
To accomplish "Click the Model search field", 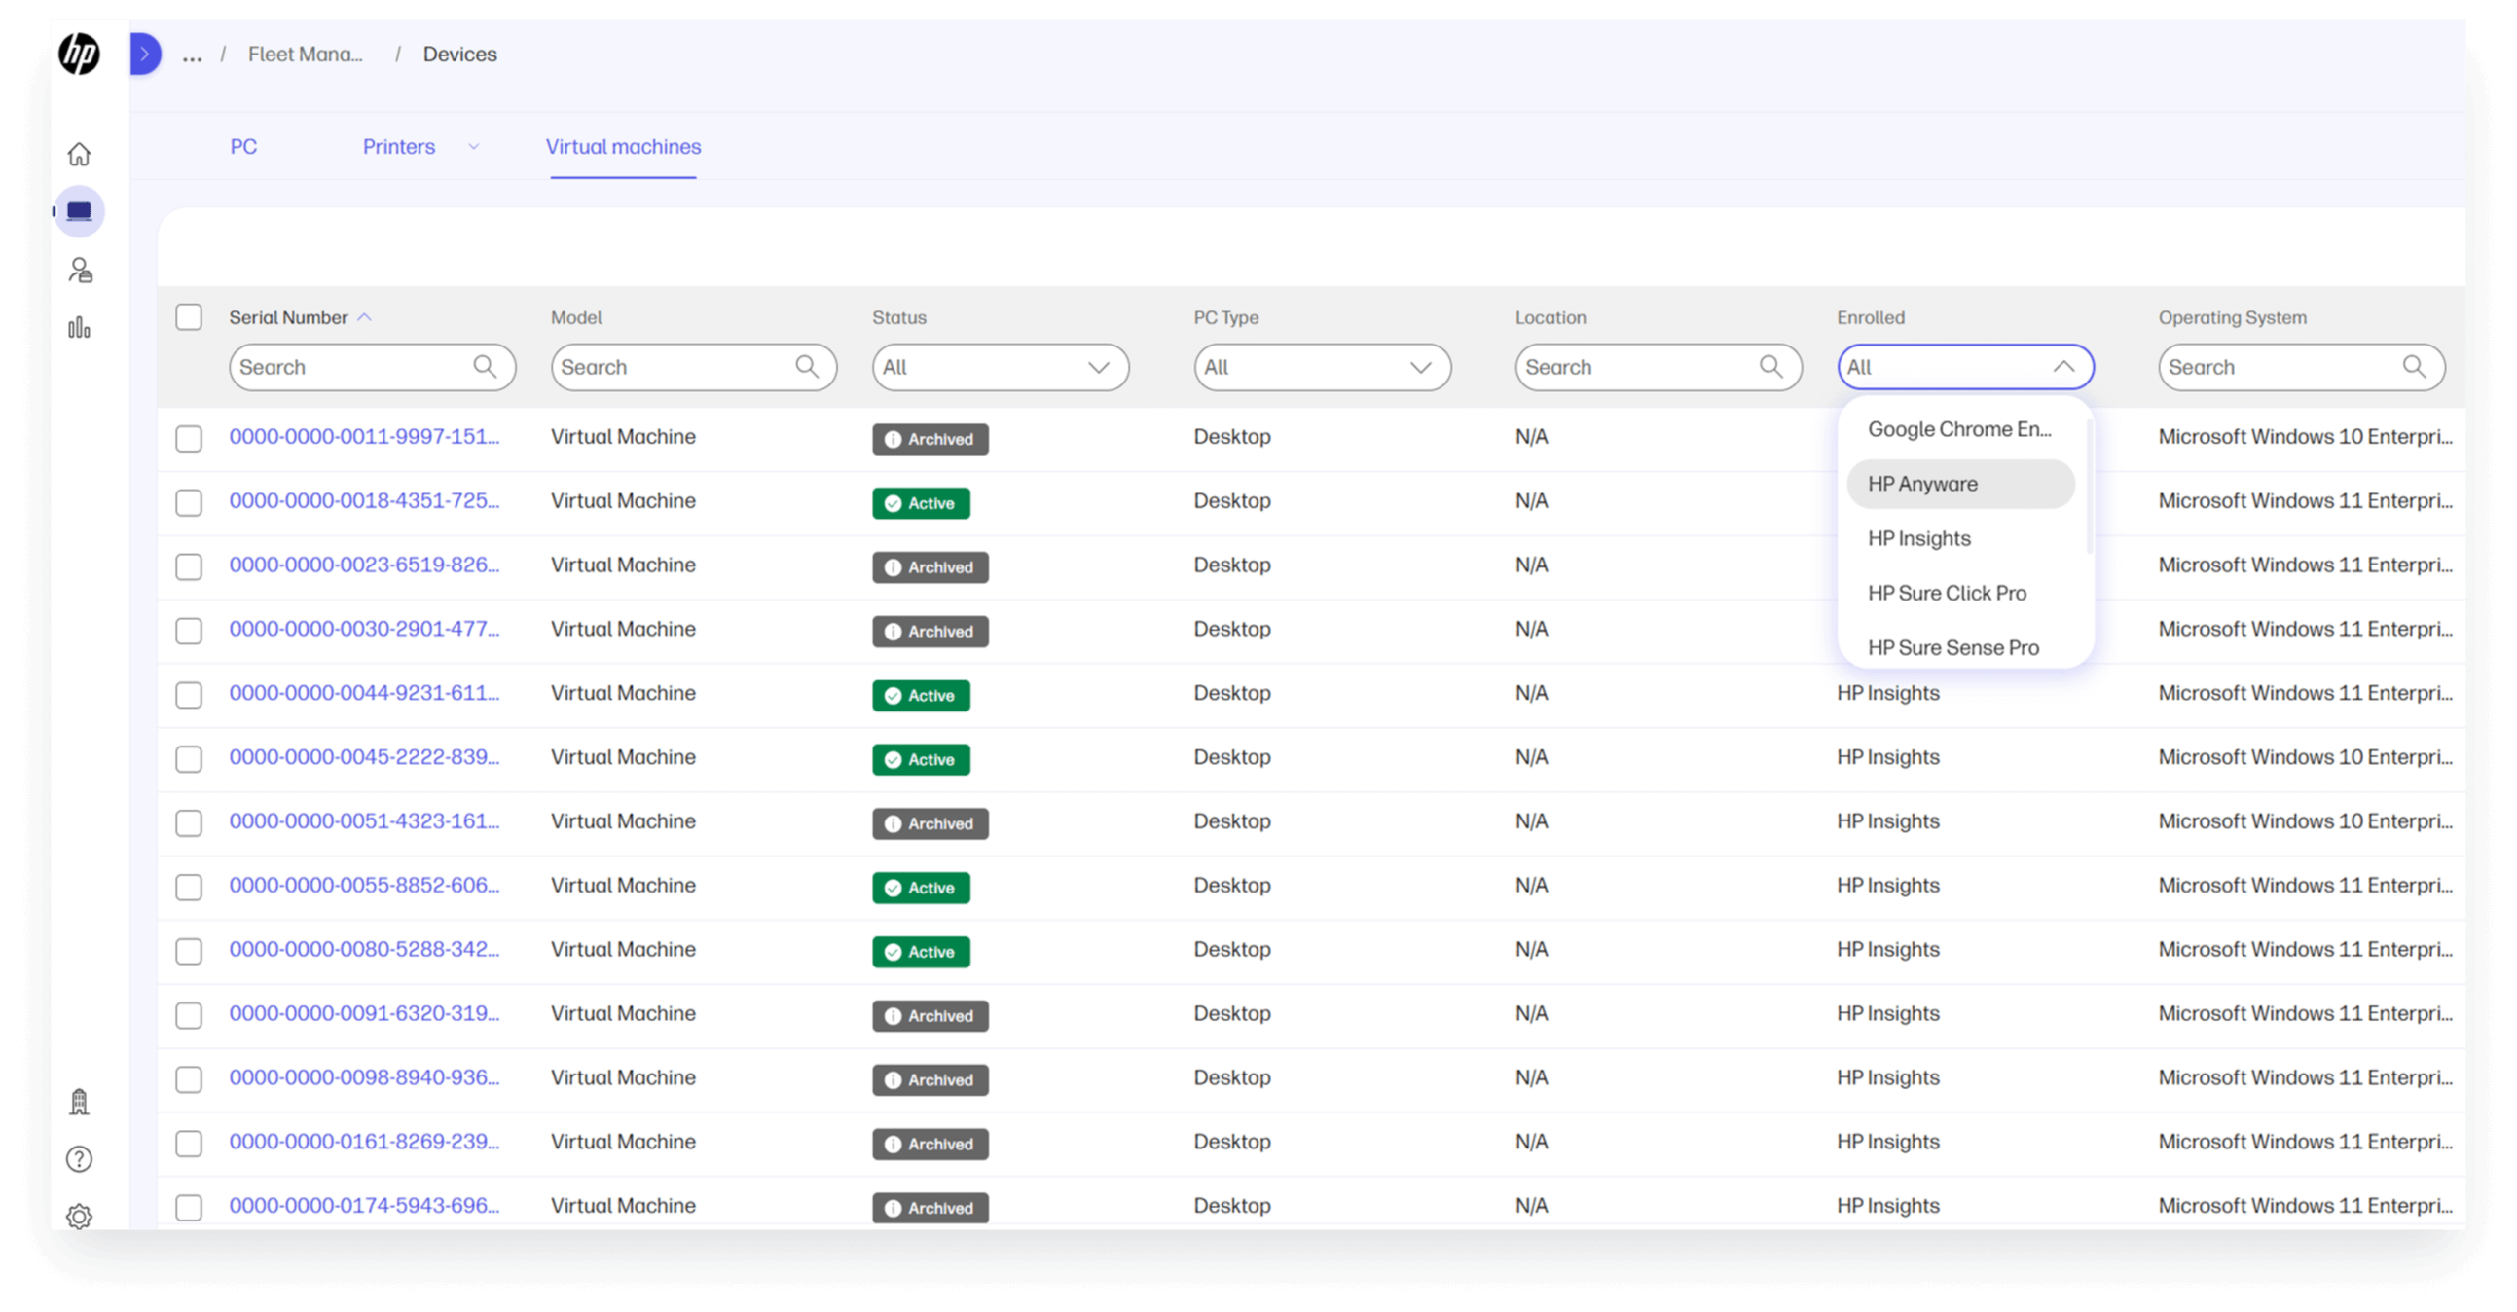I will tap(693, 366).
